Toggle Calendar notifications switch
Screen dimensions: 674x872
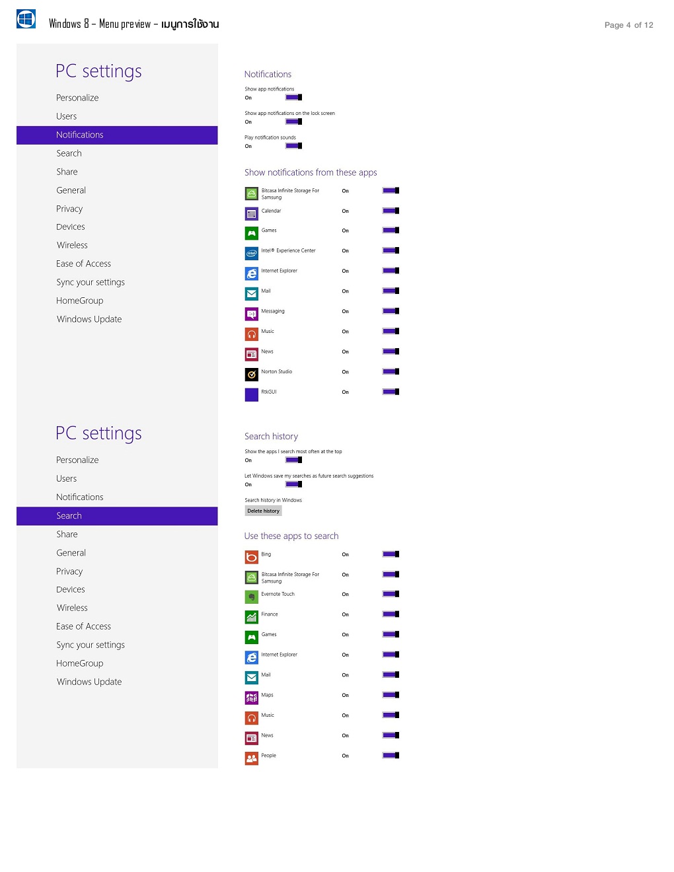tap(391, 211)
